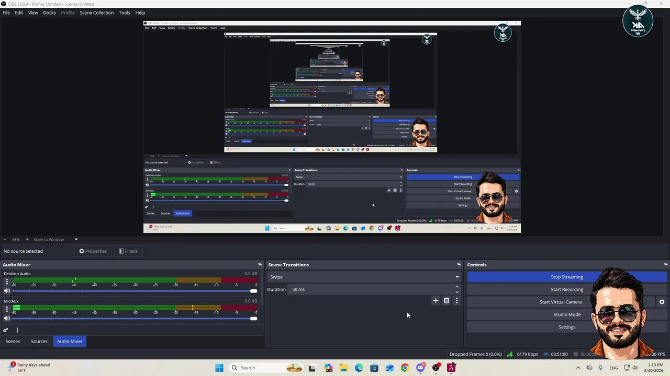Open the File menu
Screen dimensions: 670x376
coord(6,13)
